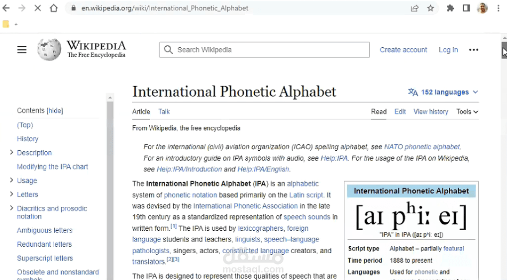
Task: Click the page's vertical scrollbar thumb
Action: coord(504,50)
